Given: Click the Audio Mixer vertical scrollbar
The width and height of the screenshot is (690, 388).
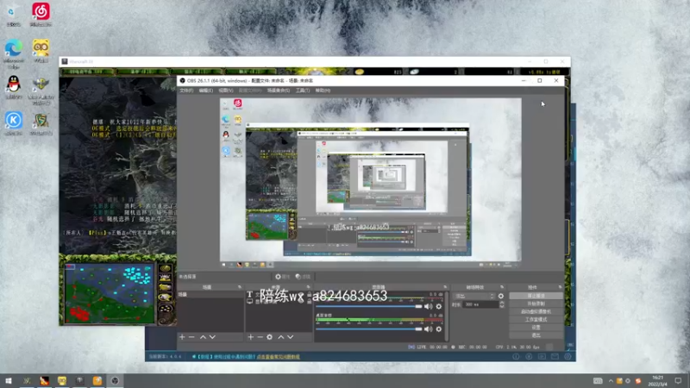Looking at the screenshot, I should pos(447,315).
